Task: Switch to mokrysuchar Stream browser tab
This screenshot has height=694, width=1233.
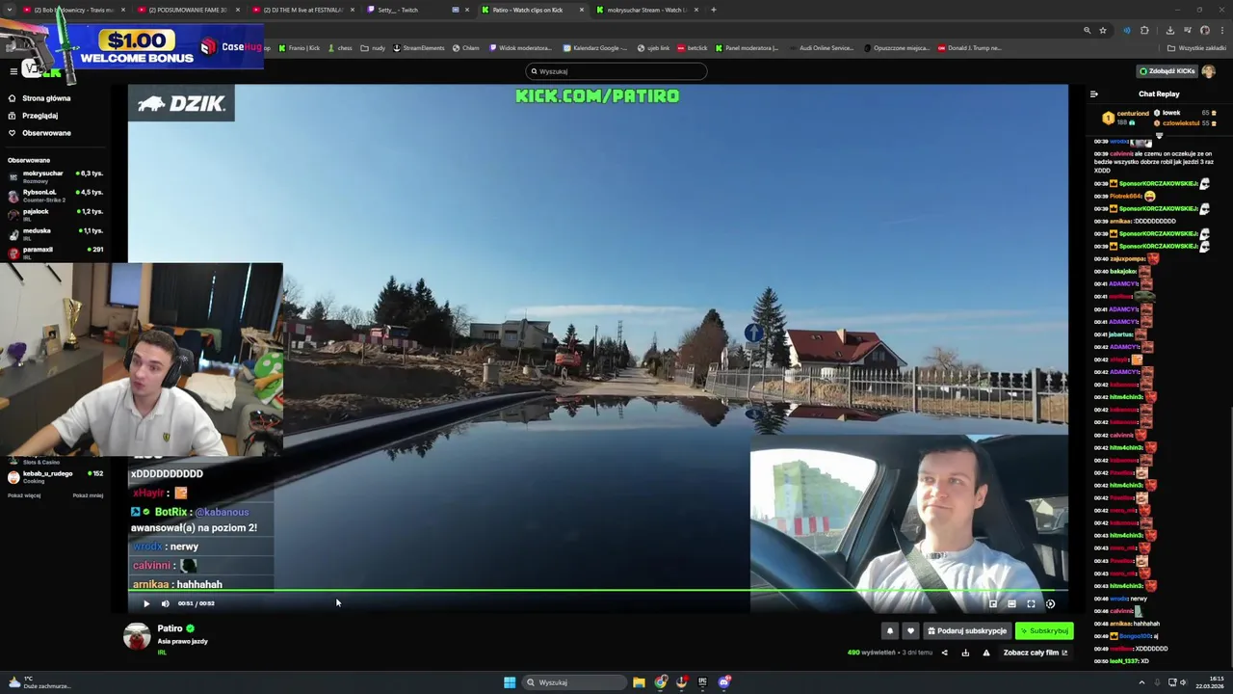Action: tap(645, 10)
